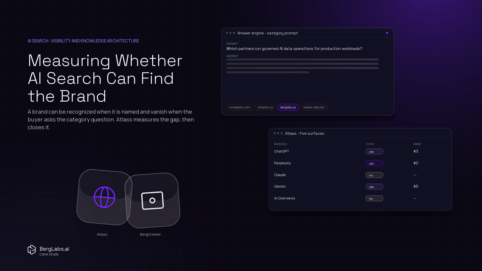The width and height of the screenshot is (482, 271).
Task: Click the ANSWER section label
Action: click(x=232, y=56)
